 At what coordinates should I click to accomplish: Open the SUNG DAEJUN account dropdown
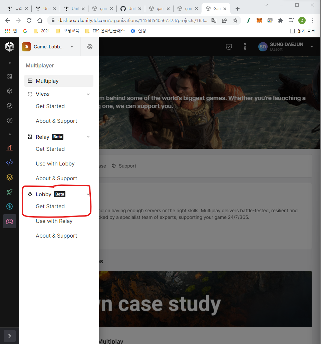pos(286,47)
